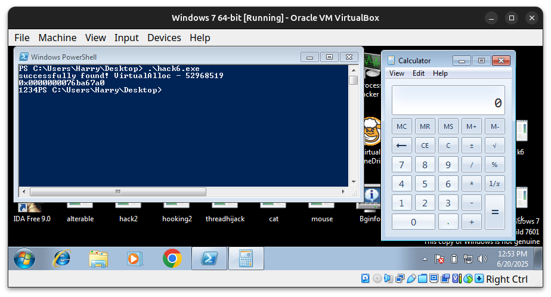
Task: Click Calculator square root button
Action: 495,145
